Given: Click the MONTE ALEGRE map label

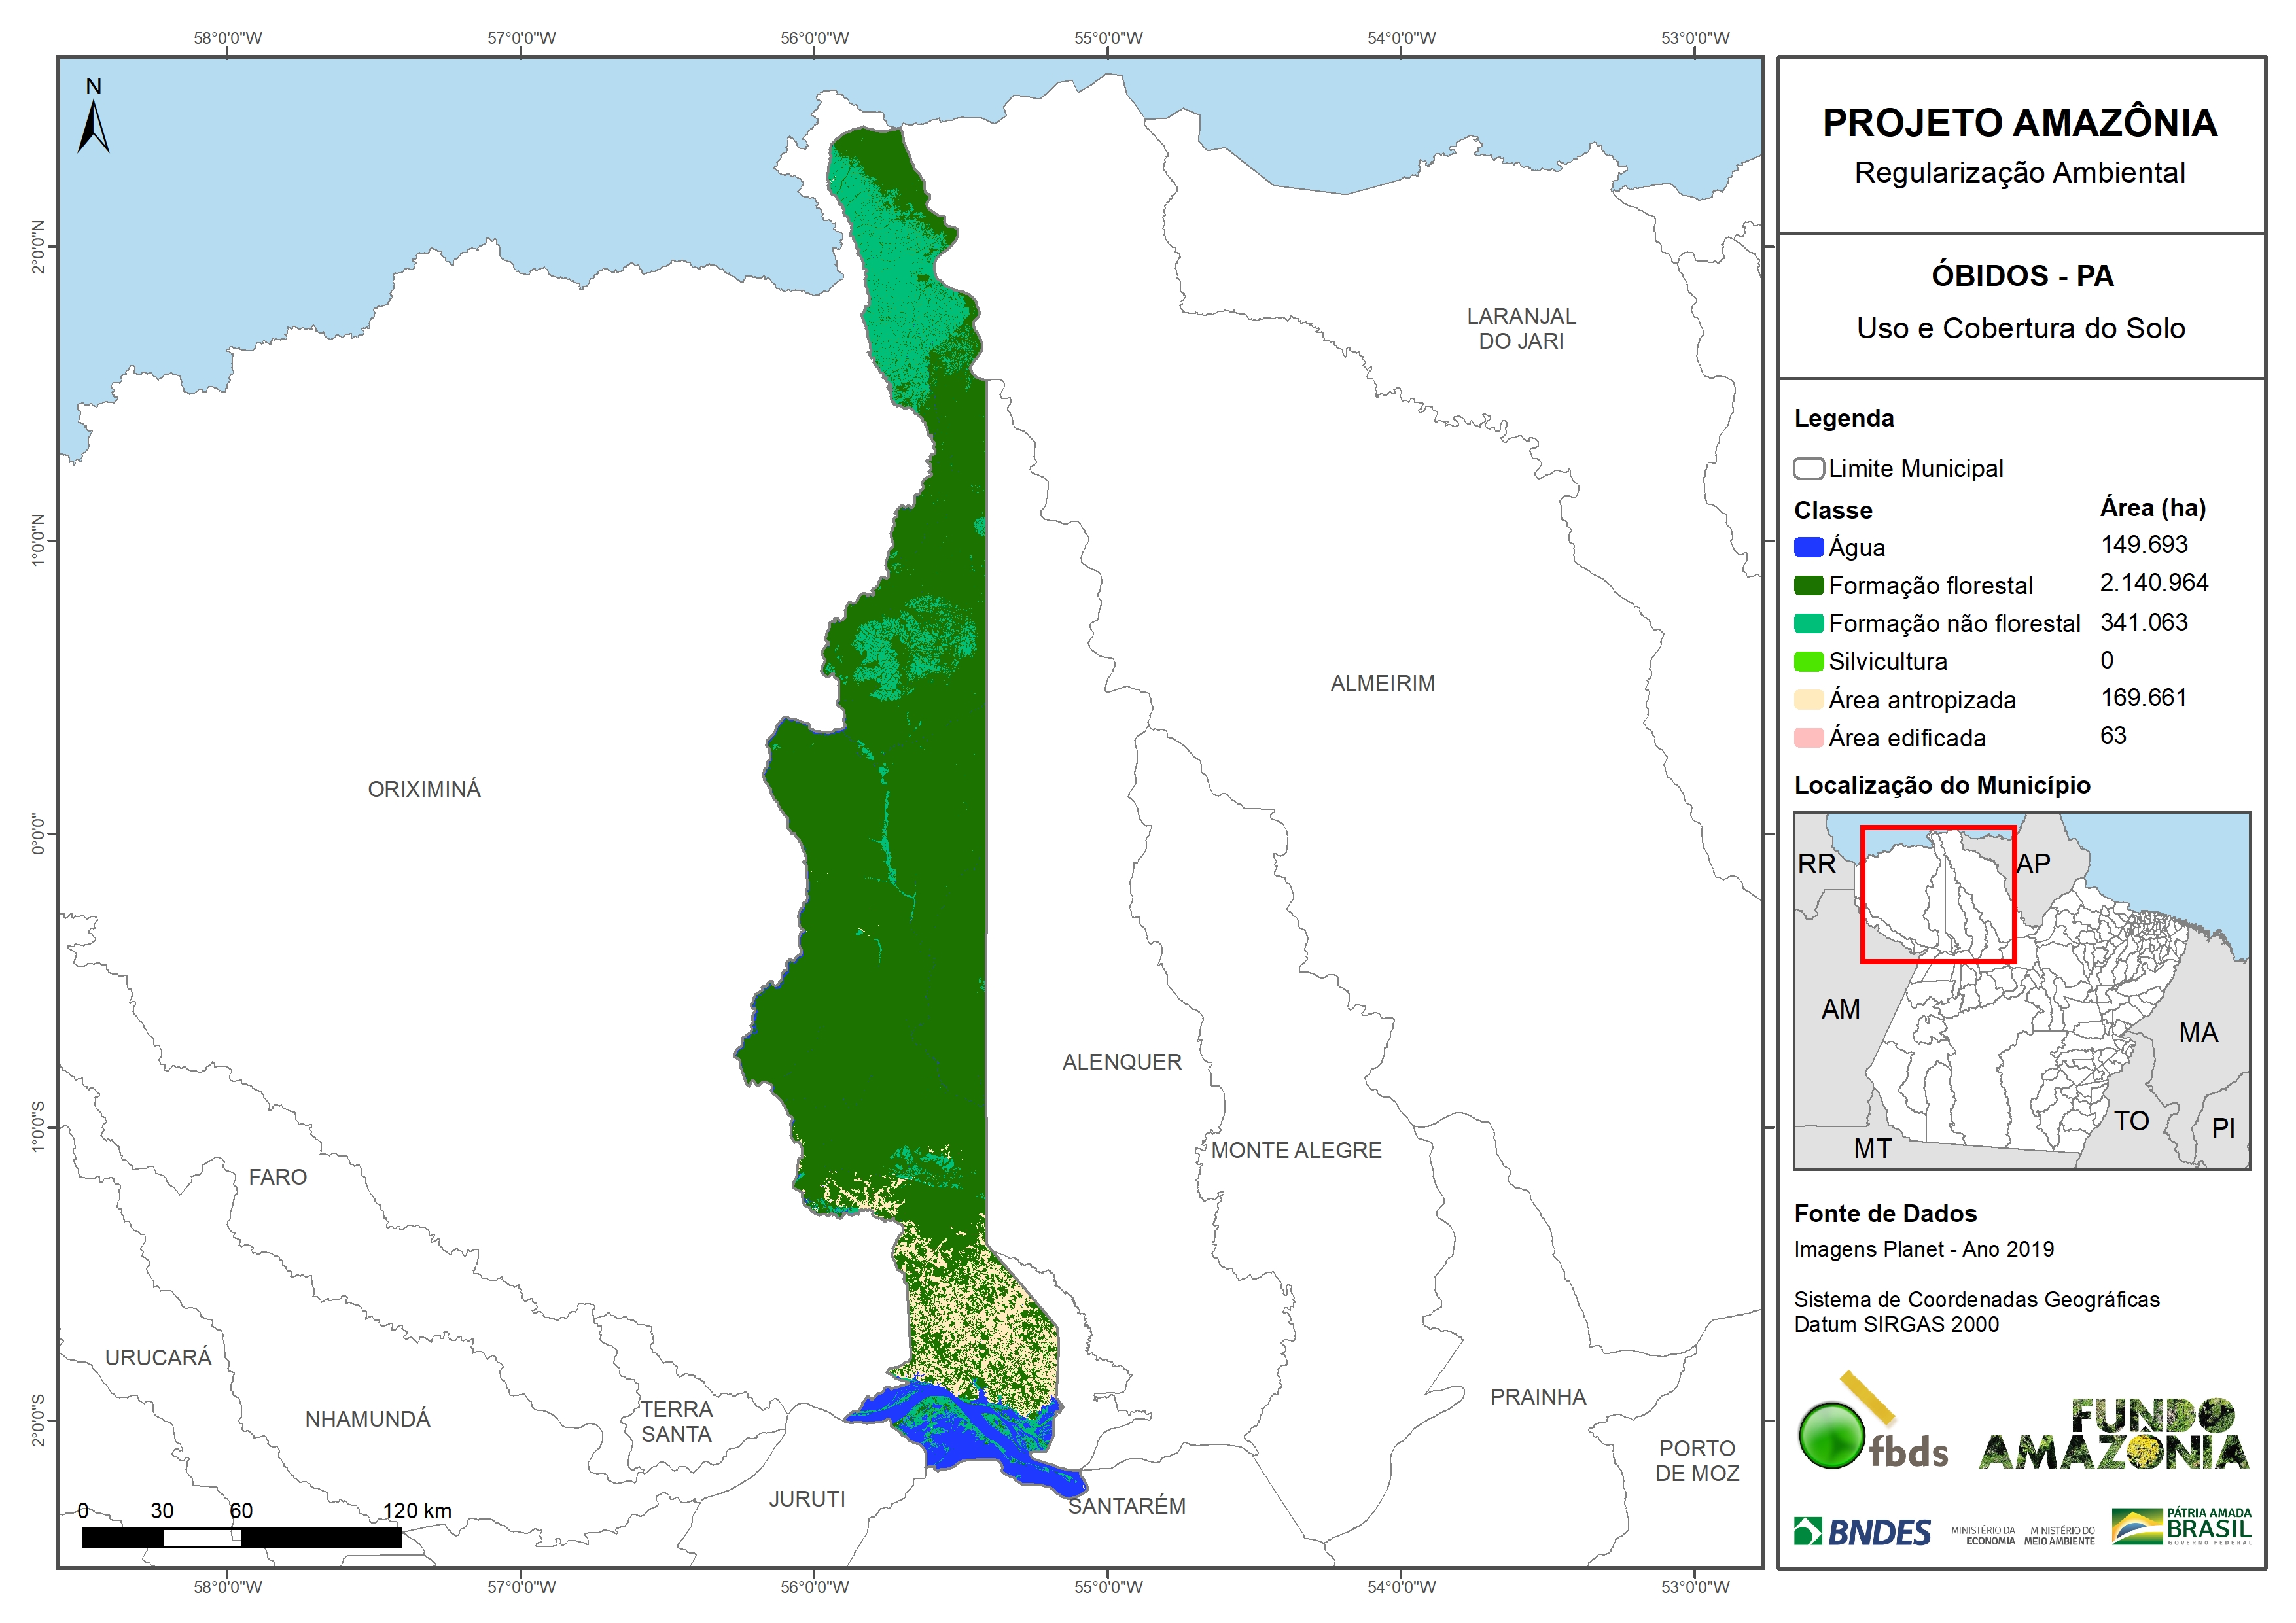Looking at the screenshot, I should tap(1296, 1151).
